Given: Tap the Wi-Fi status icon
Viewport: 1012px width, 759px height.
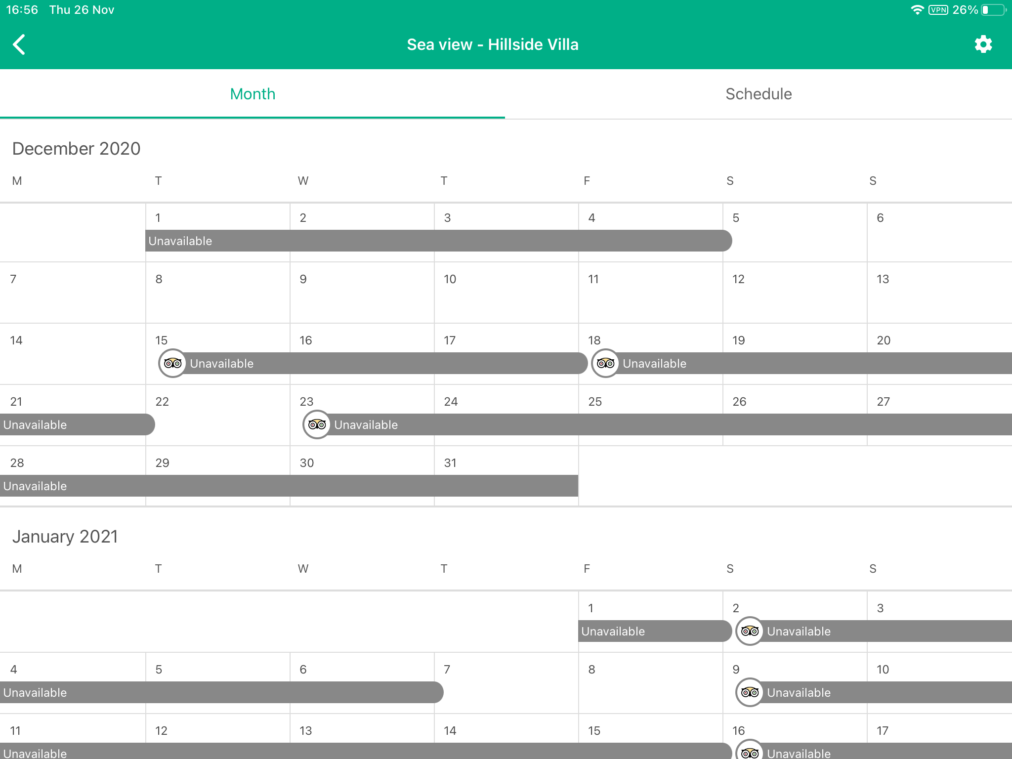Looking at the screenshot, I should coord(917,10).
